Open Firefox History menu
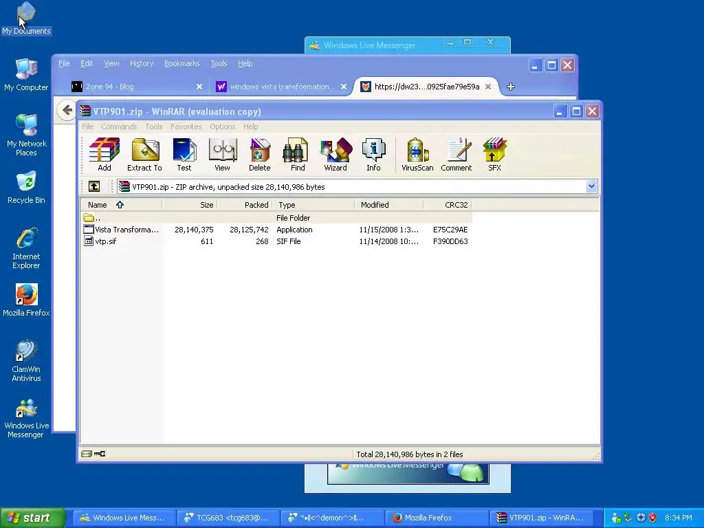The width and height of the screenshot is (704, 528). tap(142, 63)
